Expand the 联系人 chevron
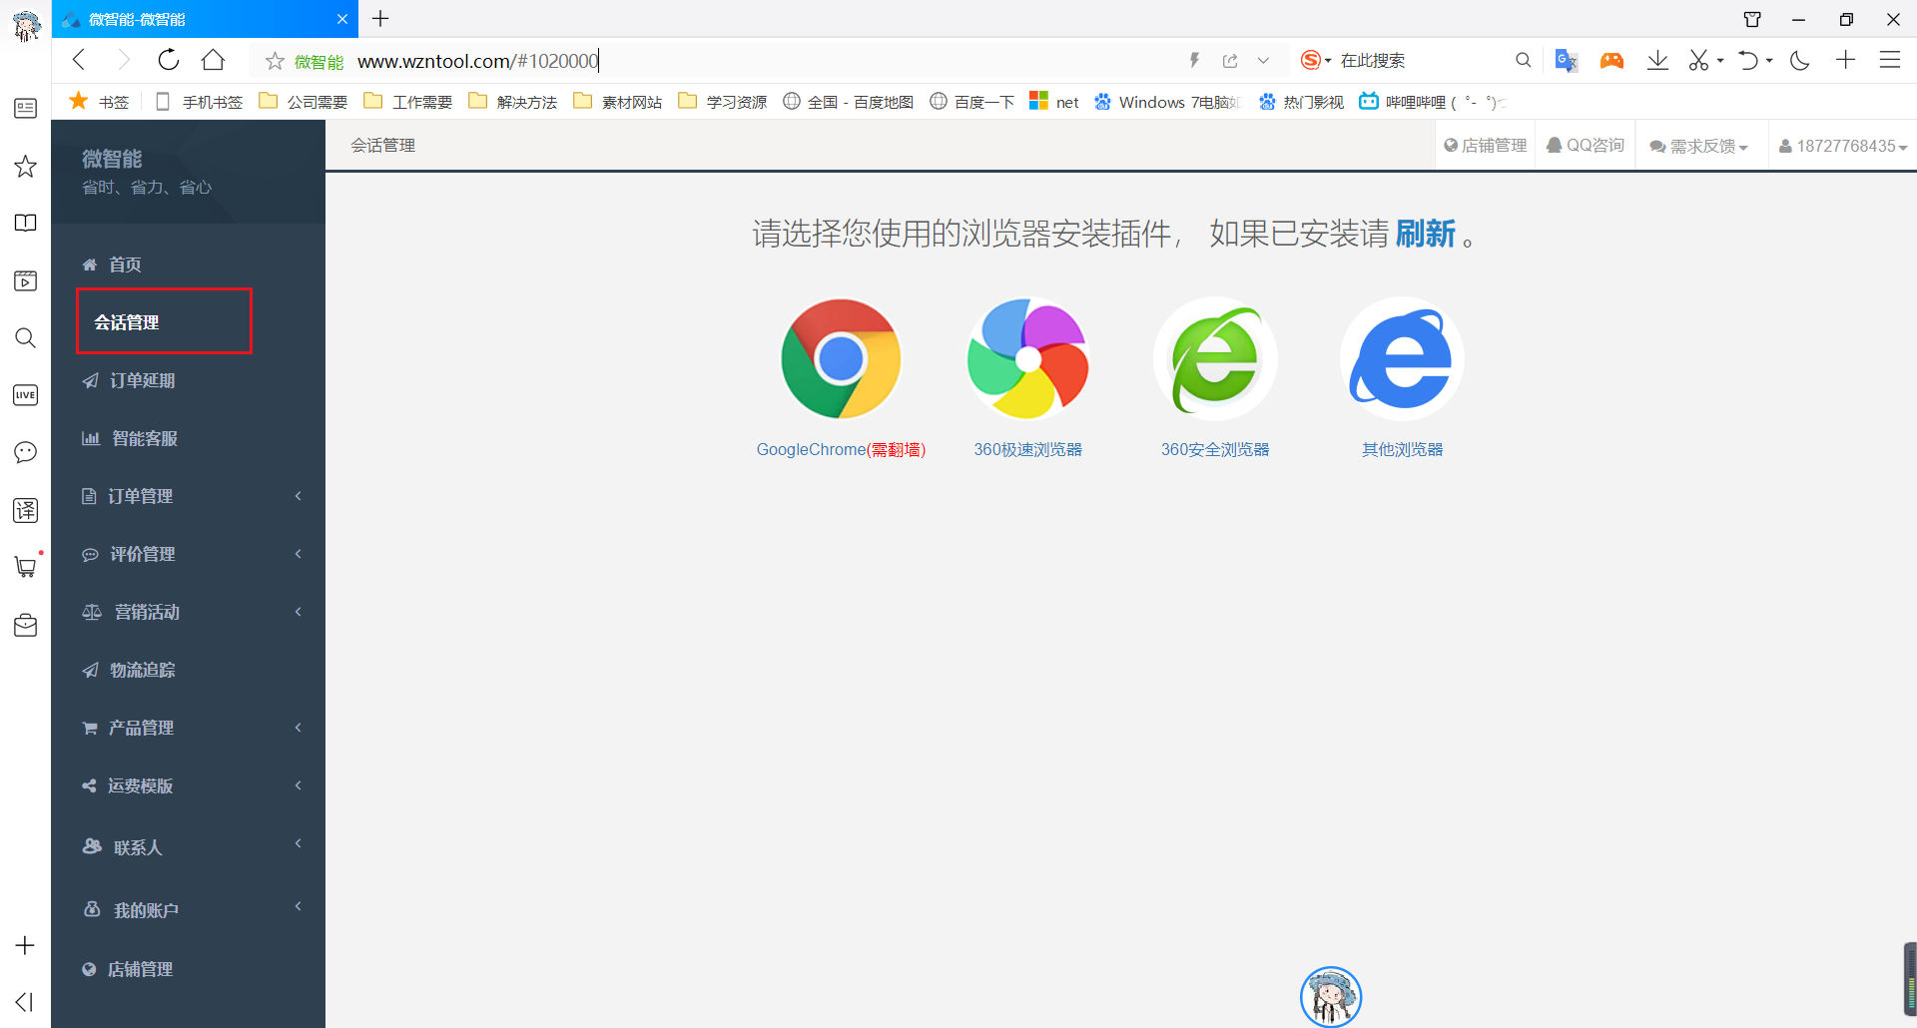This screenshot has width=1917, height=1028. click(298, 844)
